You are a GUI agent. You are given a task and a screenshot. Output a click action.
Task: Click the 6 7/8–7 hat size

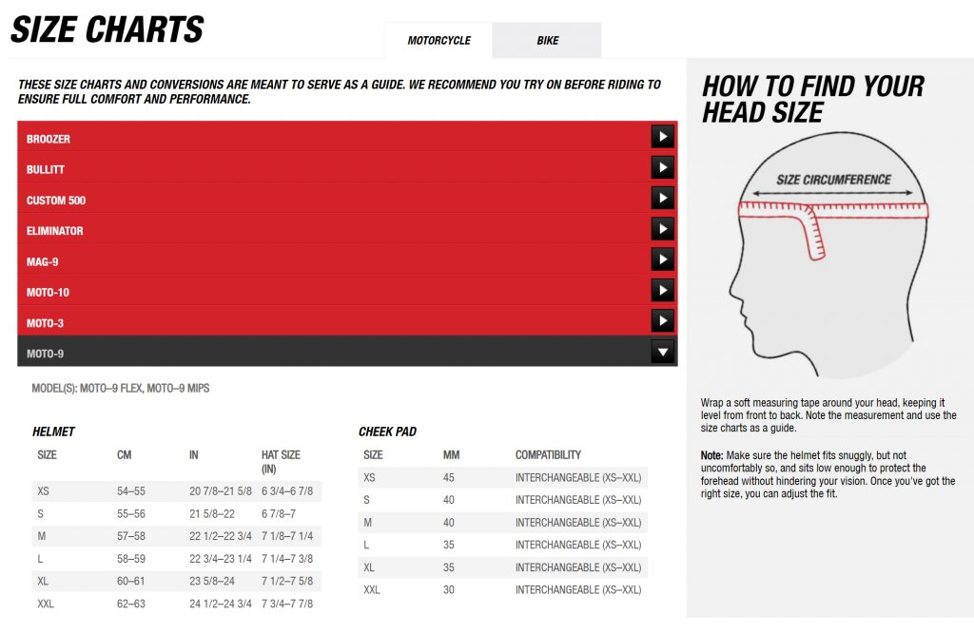(x=279, y=514)
